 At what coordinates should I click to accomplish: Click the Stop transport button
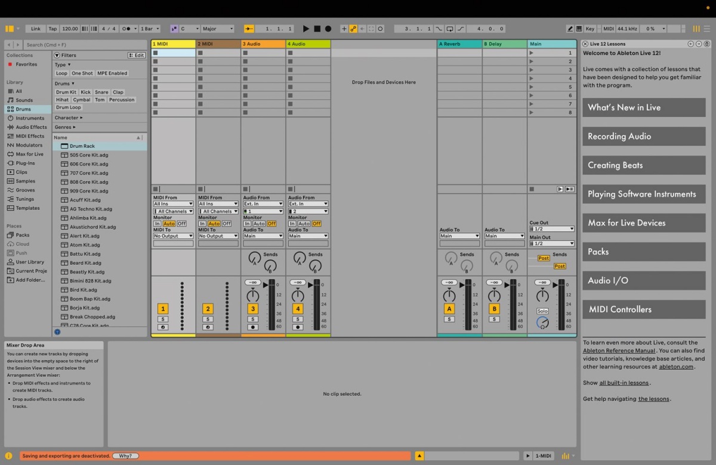tap(317, 29)
